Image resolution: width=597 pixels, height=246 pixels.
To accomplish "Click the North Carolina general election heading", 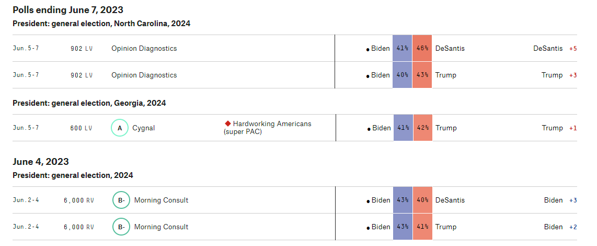I will [x=101, y=24].
